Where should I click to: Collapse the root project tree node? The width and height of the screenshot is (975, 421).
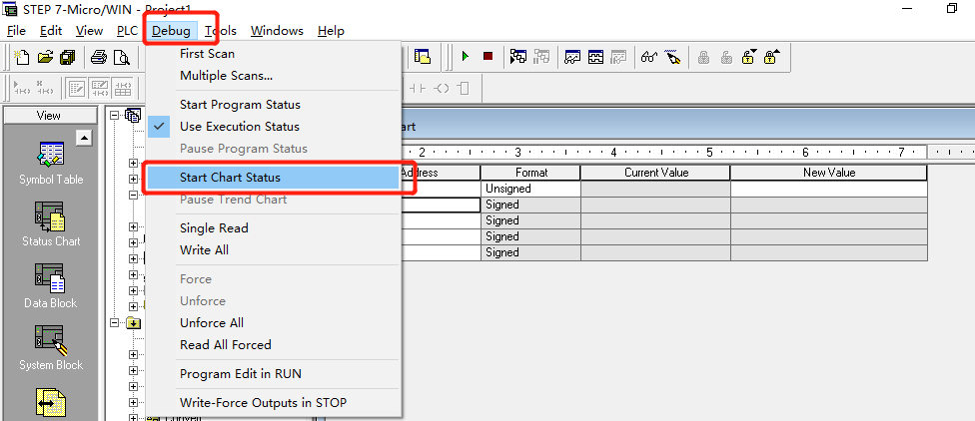(113, 115)
